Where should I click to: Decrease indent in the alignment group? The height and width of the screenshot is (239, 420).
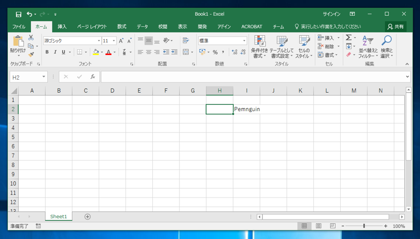tap(166, 52)
